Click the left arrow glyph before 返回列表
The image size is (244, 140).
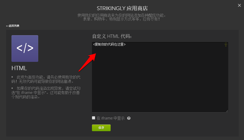pyautogui.click(x=7, y=26)
